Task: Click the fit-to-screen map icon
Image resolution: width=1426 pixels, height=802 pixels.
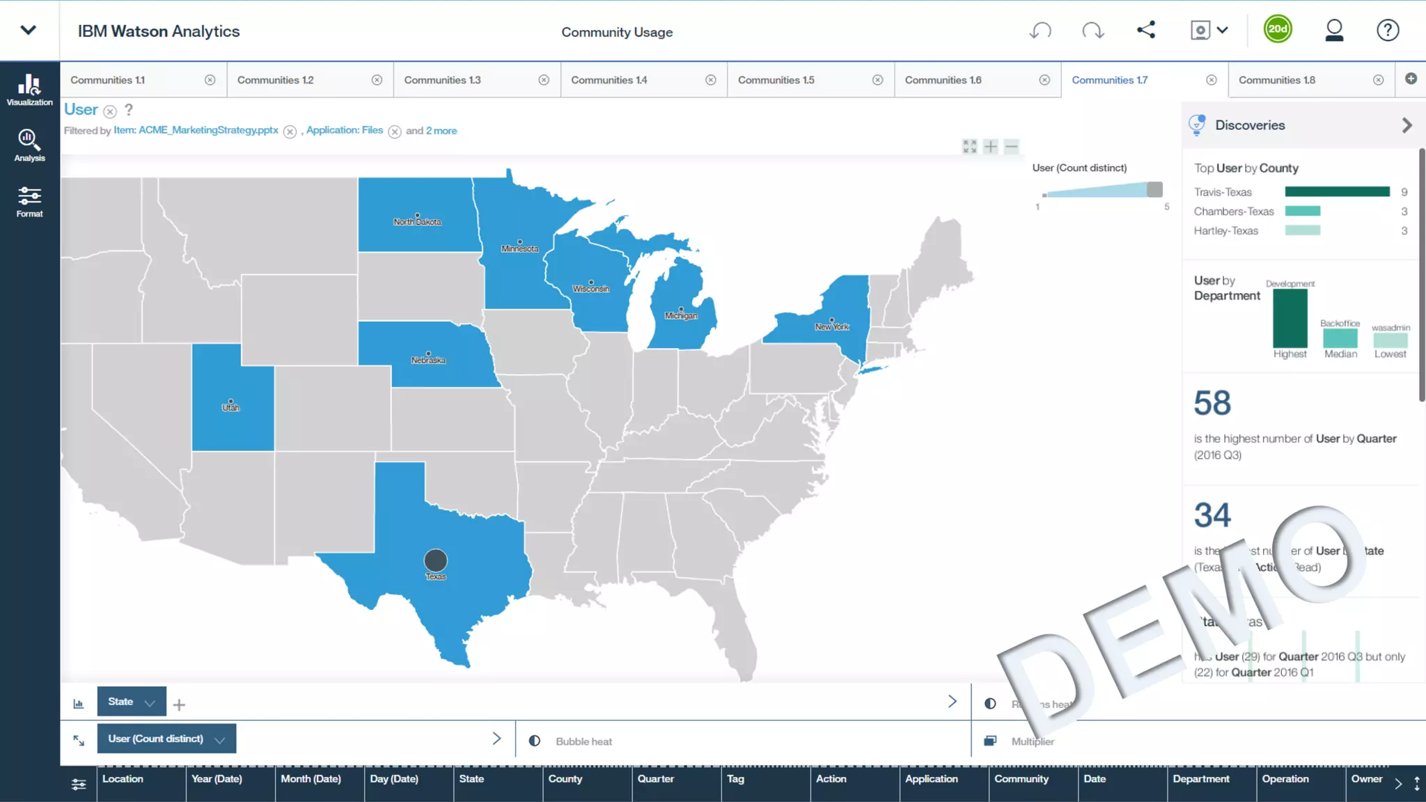Action: coord(969,146)
